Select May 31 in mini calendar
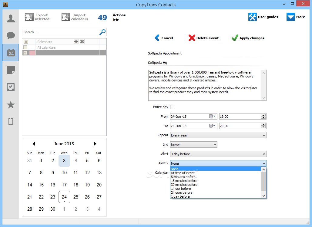 pyautogui.click(x=30, y=161)
